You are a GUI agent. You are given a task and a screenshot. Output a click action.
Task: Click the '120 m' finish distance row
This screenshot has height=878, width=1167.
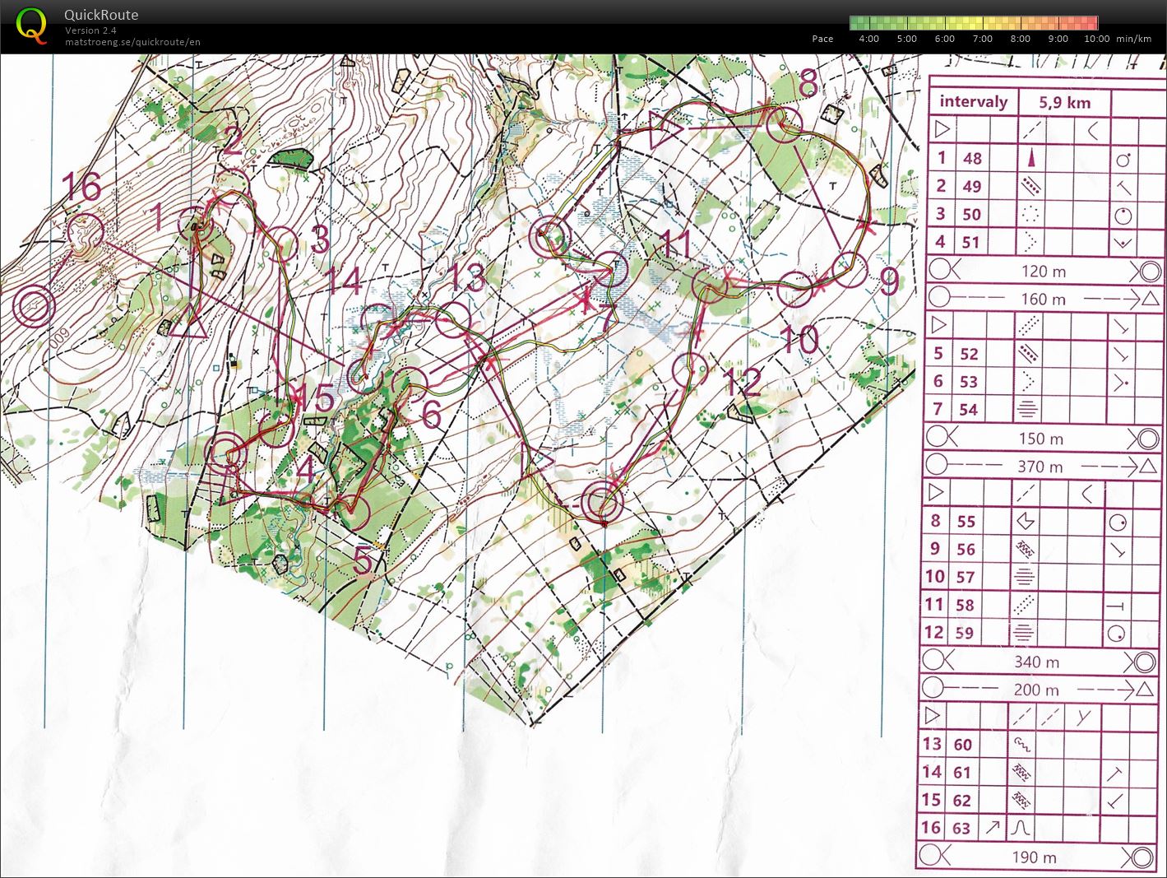[1043, 271]
